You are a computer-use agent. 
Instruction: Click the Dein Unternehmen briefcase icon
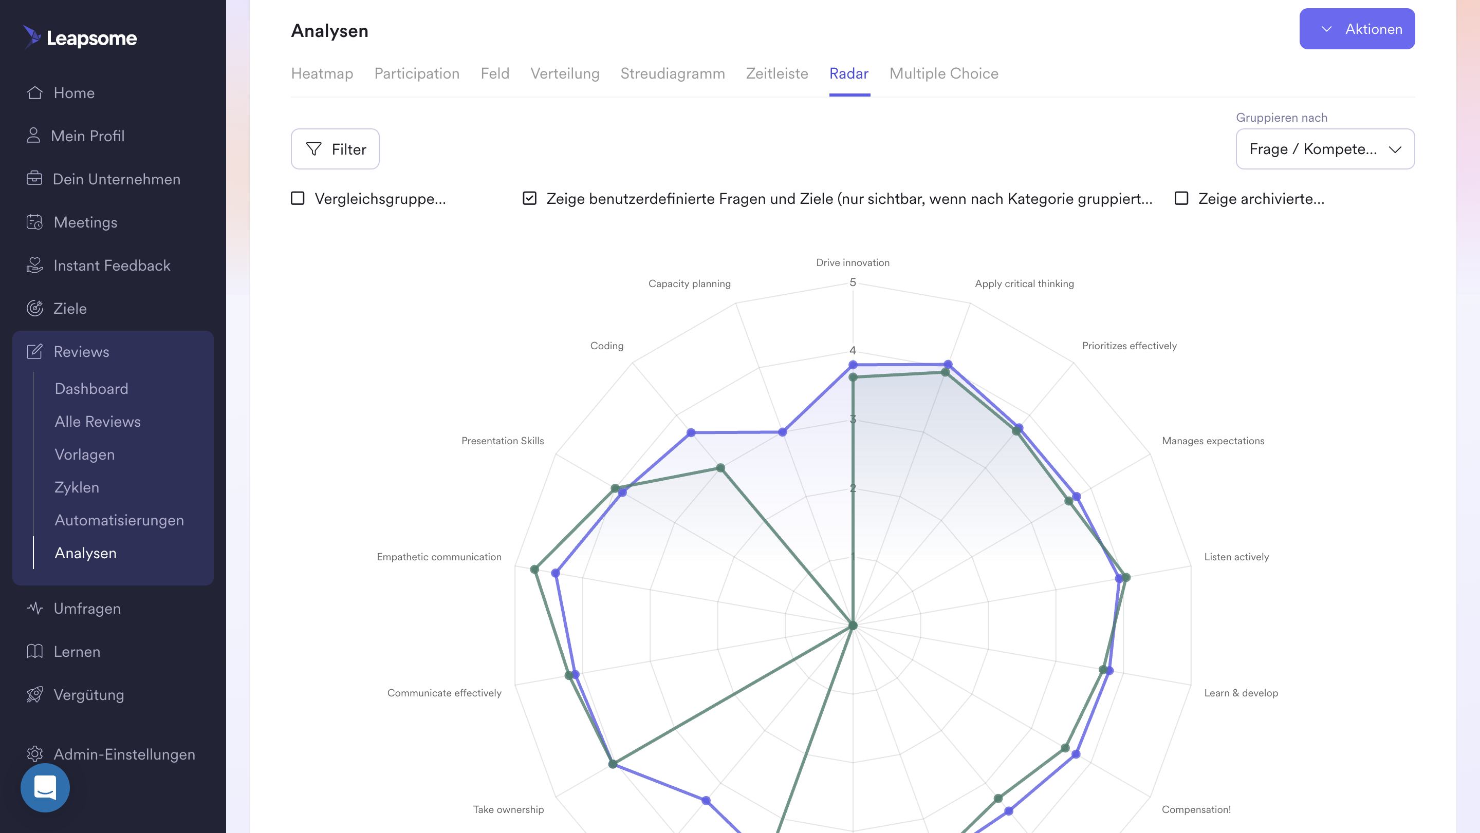tap(34, 179)
